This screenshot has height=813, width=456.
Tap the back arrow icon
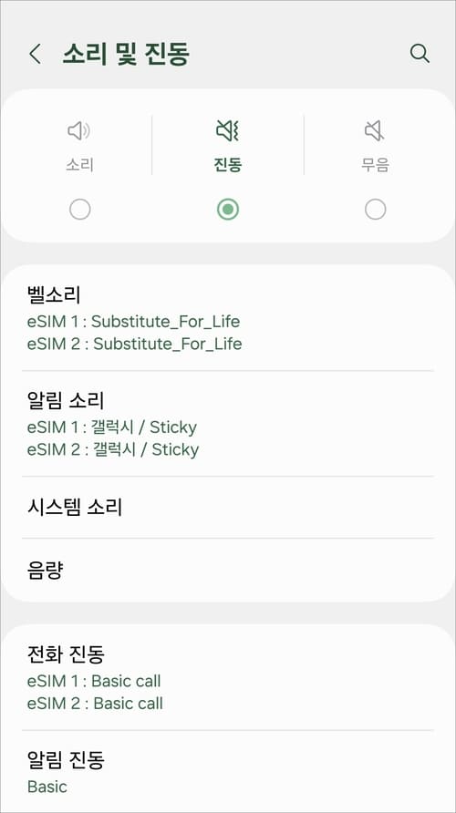click(x=35, y=54)
